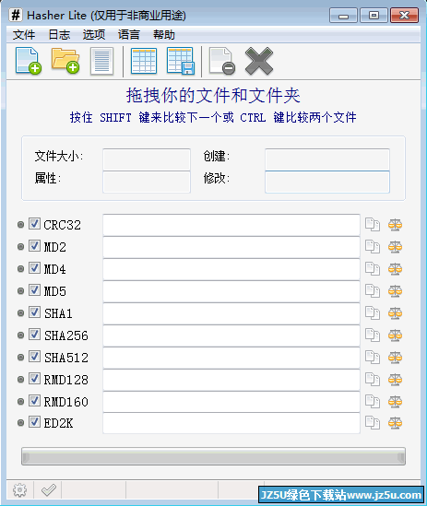Click the compare scales icon for CRC32

tap(395, 225)
